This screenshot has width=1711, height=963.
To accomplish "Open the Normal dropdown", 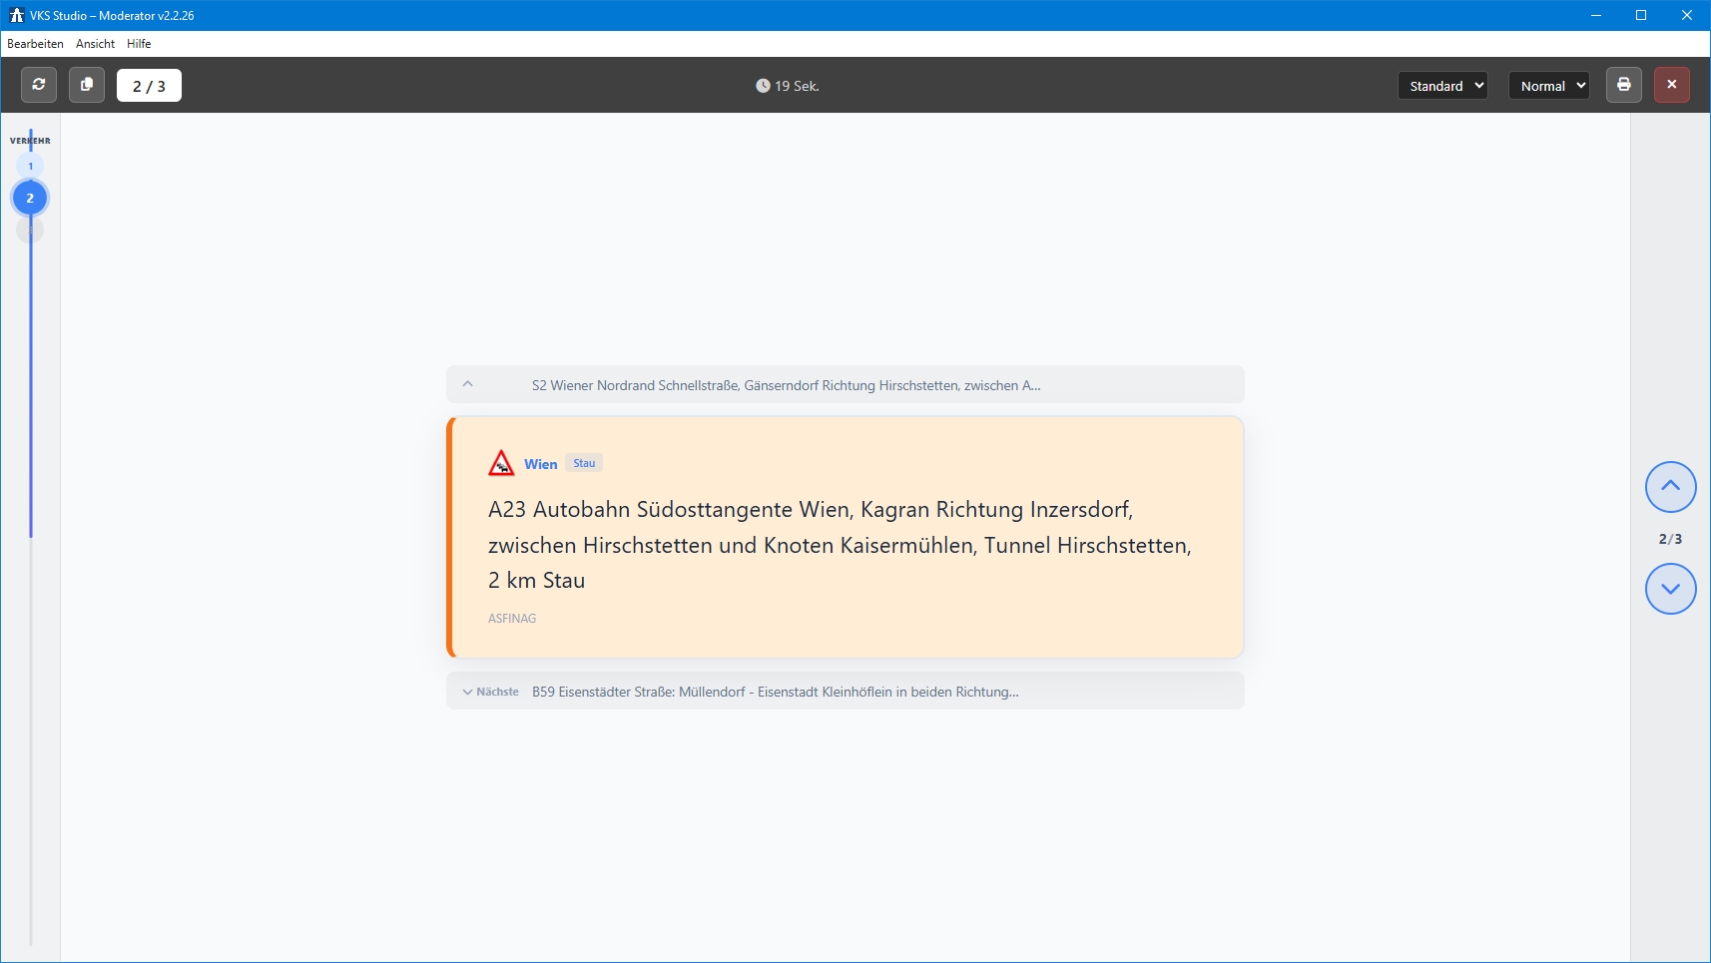I will tap(1548, 86).
